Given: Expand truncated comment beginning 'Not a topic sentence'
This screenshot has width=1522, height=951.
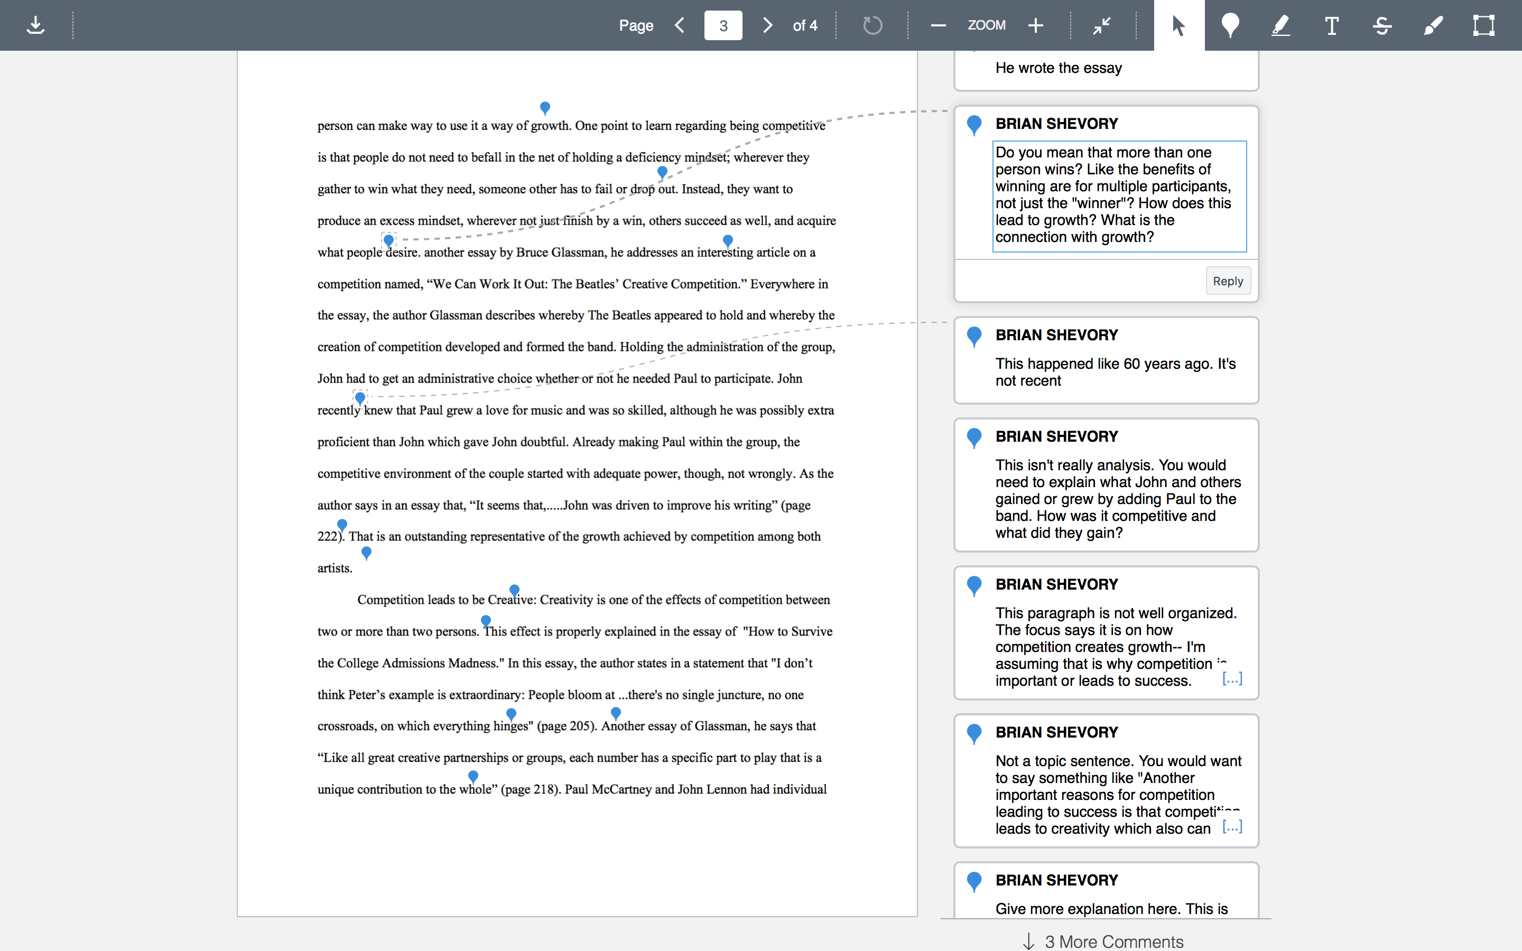Looking at the screenshot, I should point(1232,826).
